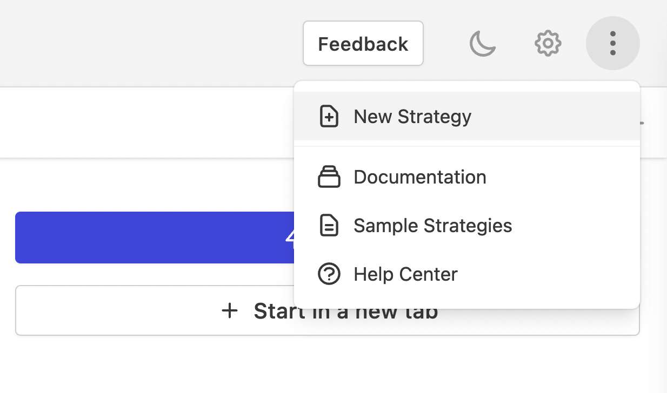Click the New Strategy text label
This screenshot has height=393, width=667.
pyautogui.click(x=412, y=117)
